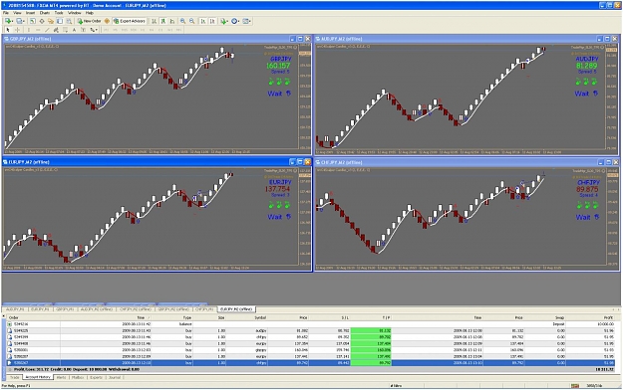623x390 pixels.
Task: Click connection status indicator in status bar
Action: (595, 386)
